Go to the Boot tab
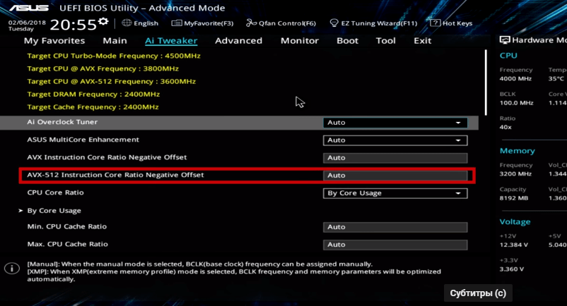 tap(347, 41)
